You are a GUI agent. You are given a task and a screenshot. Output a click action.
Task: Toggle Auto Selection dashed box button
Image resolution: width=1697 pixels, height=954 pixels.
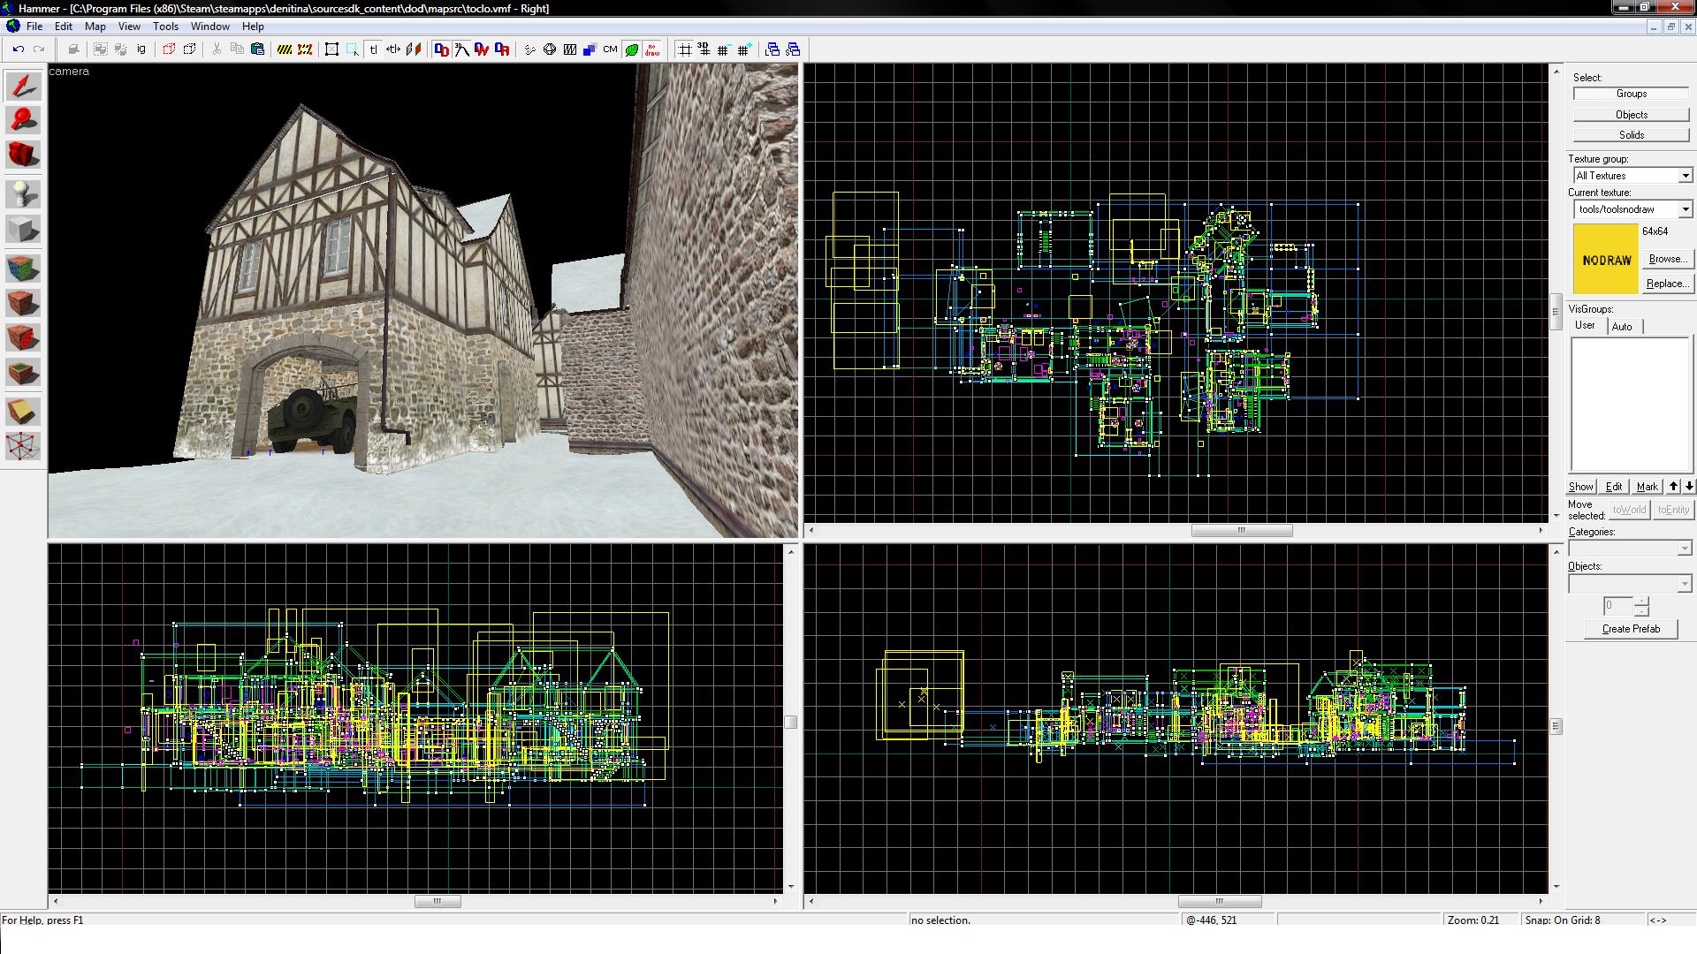pyautogui.click(x=353, y=49)
